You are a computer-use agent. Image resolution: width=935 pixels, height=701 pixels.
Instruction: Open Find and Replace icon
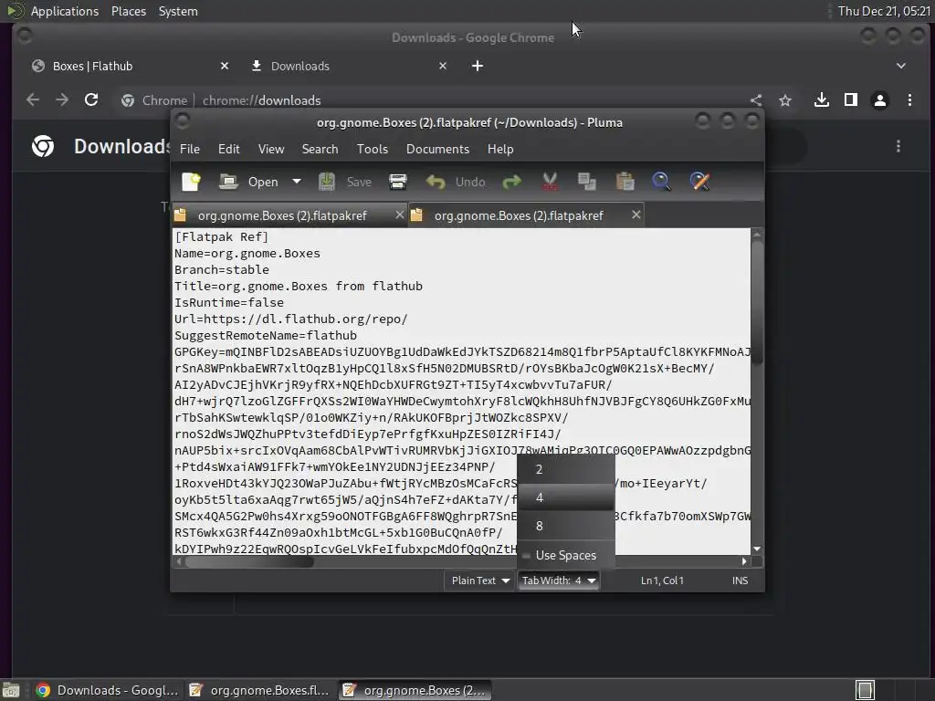[700, 182]
